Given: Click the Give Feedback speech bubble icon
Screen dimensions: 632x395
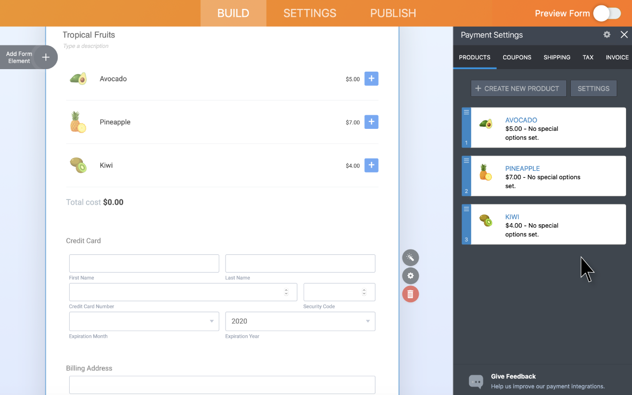Looking at the screenshot, I should tap(475, 381).
